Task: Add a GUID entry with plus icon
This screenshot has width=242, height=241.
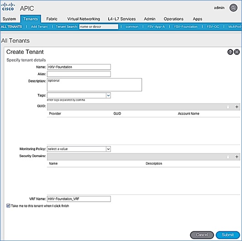Action: pyautogui.click(x=237, y=107)
